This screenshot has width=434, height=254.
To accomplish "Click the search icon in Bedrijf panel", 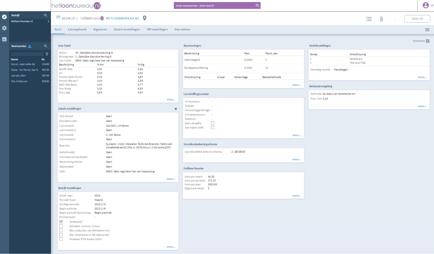I will [x=45, y=15].
